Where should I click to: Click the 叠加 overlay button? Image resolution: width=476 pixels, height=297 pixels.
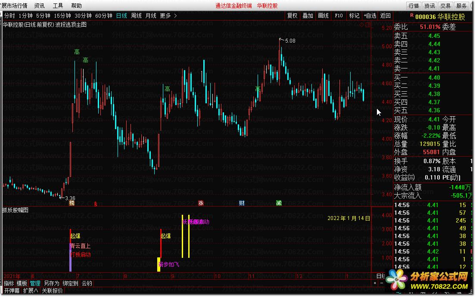[308, 15]
